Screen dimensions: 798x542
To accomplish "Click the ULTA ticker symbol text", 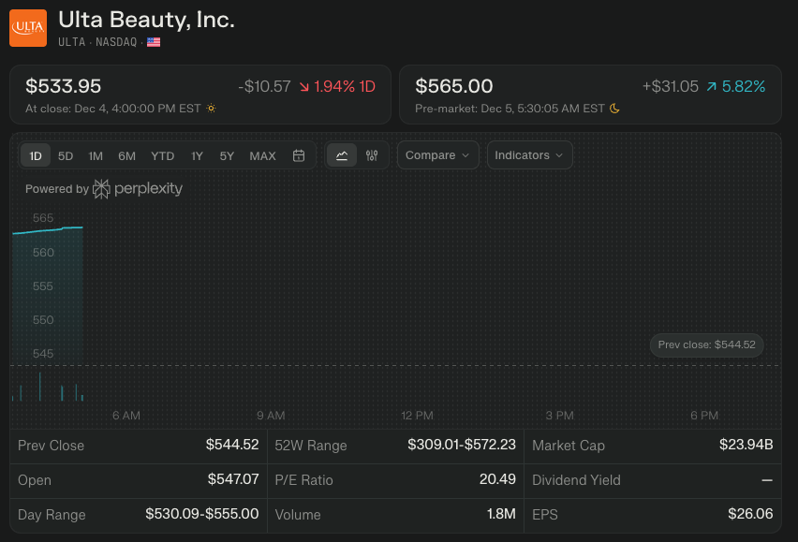I will coord(72,42).
